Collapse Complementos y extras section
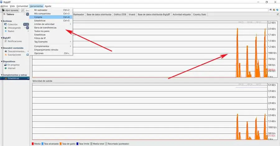This screenshot has height=146, width=280. [2, 75]
